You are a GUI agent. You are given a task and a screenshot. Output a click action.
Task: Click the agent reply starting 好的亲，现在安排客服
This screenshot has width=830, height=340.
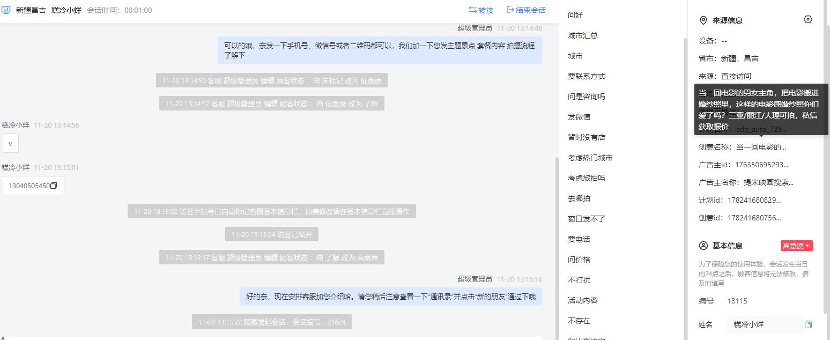tap(391, 297)
